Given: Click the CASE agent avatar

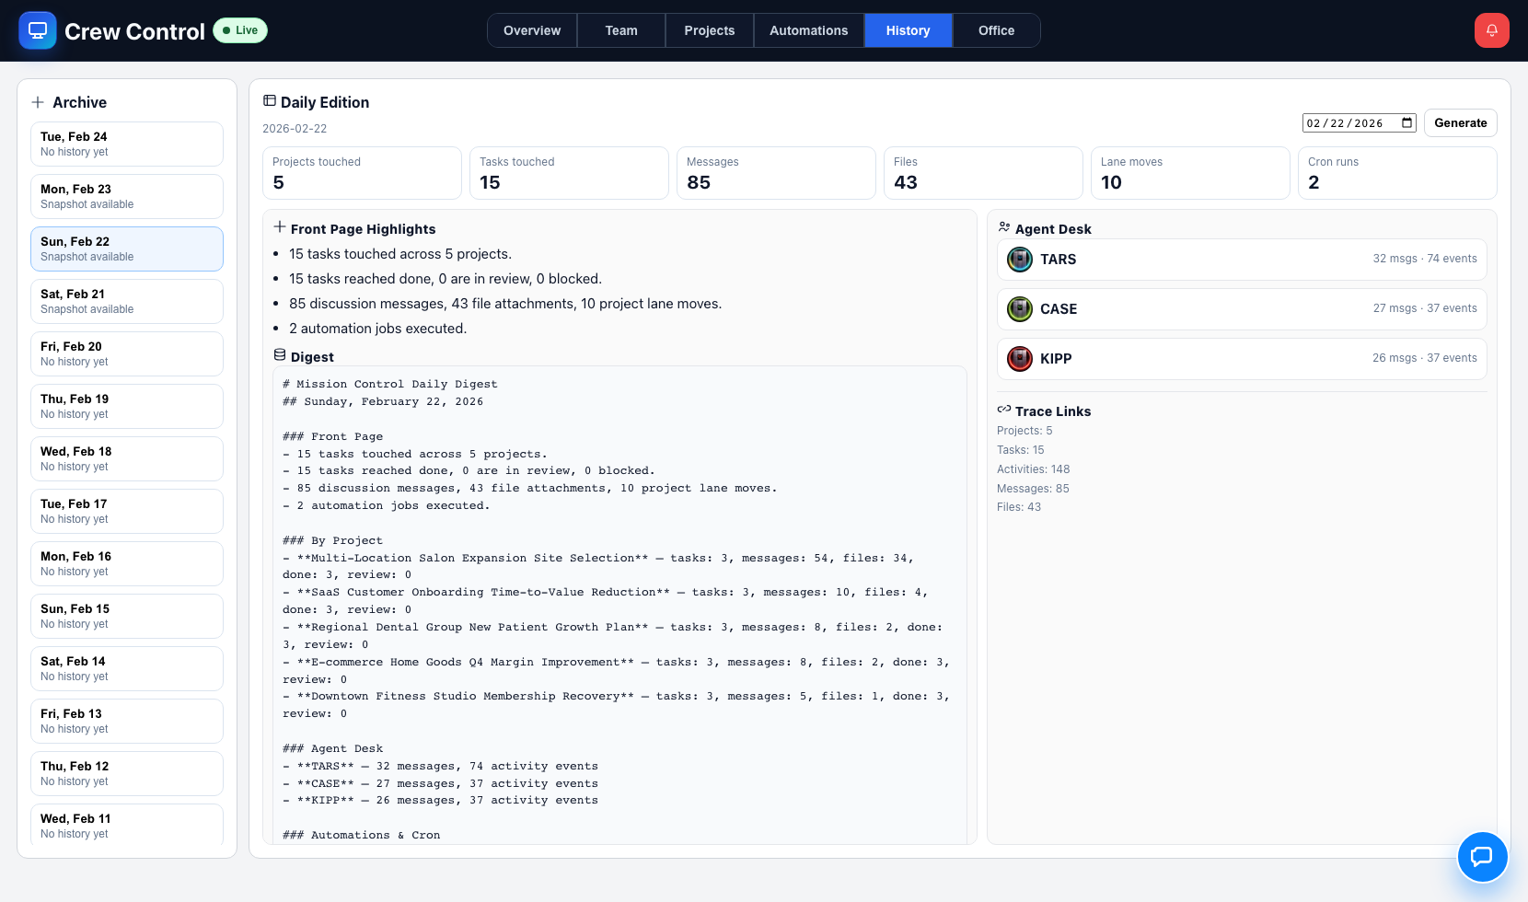Looking at the screenshot, I should (1019, 309).
